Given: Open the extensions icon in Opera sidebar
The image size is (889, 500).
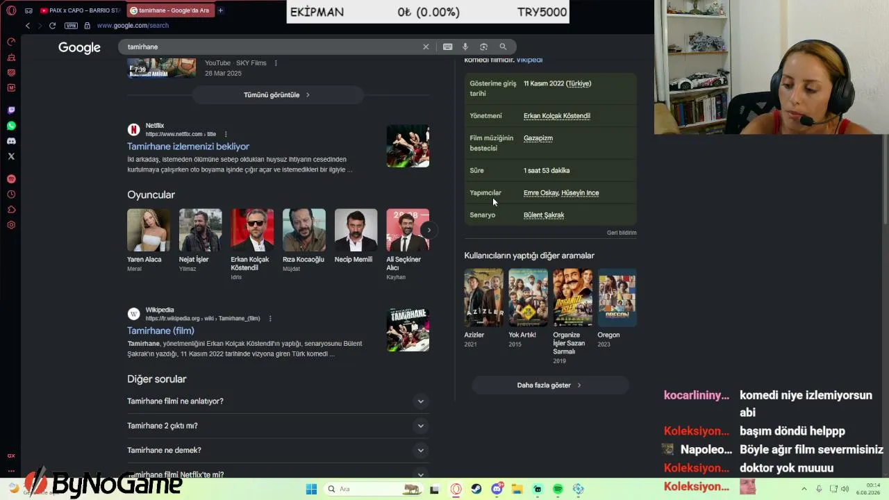Looking at the screenshot, I should tap(11, 210).
